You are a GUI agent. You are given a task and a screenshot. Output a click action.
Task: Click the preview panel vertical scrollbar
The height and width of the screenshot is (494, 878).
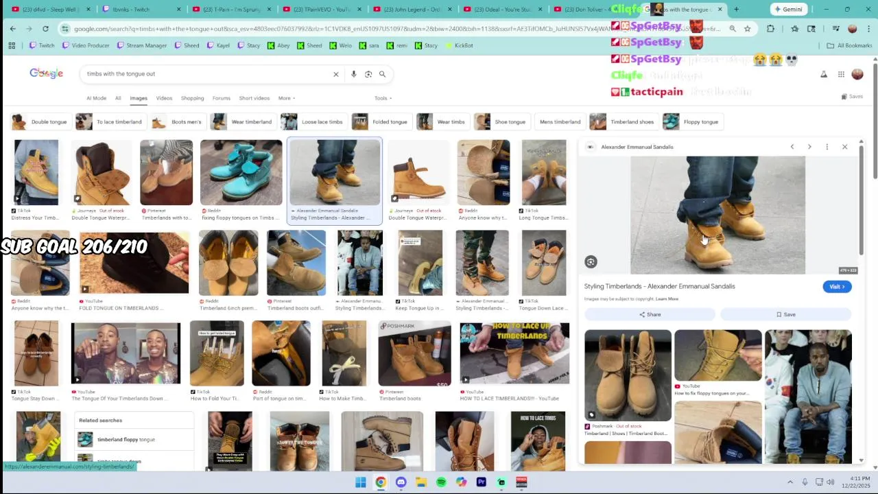[861, 199]
